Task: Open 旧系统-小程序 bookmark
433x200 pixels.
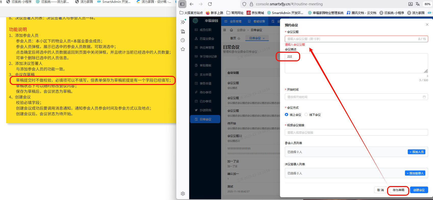Action: pos(392,13)
